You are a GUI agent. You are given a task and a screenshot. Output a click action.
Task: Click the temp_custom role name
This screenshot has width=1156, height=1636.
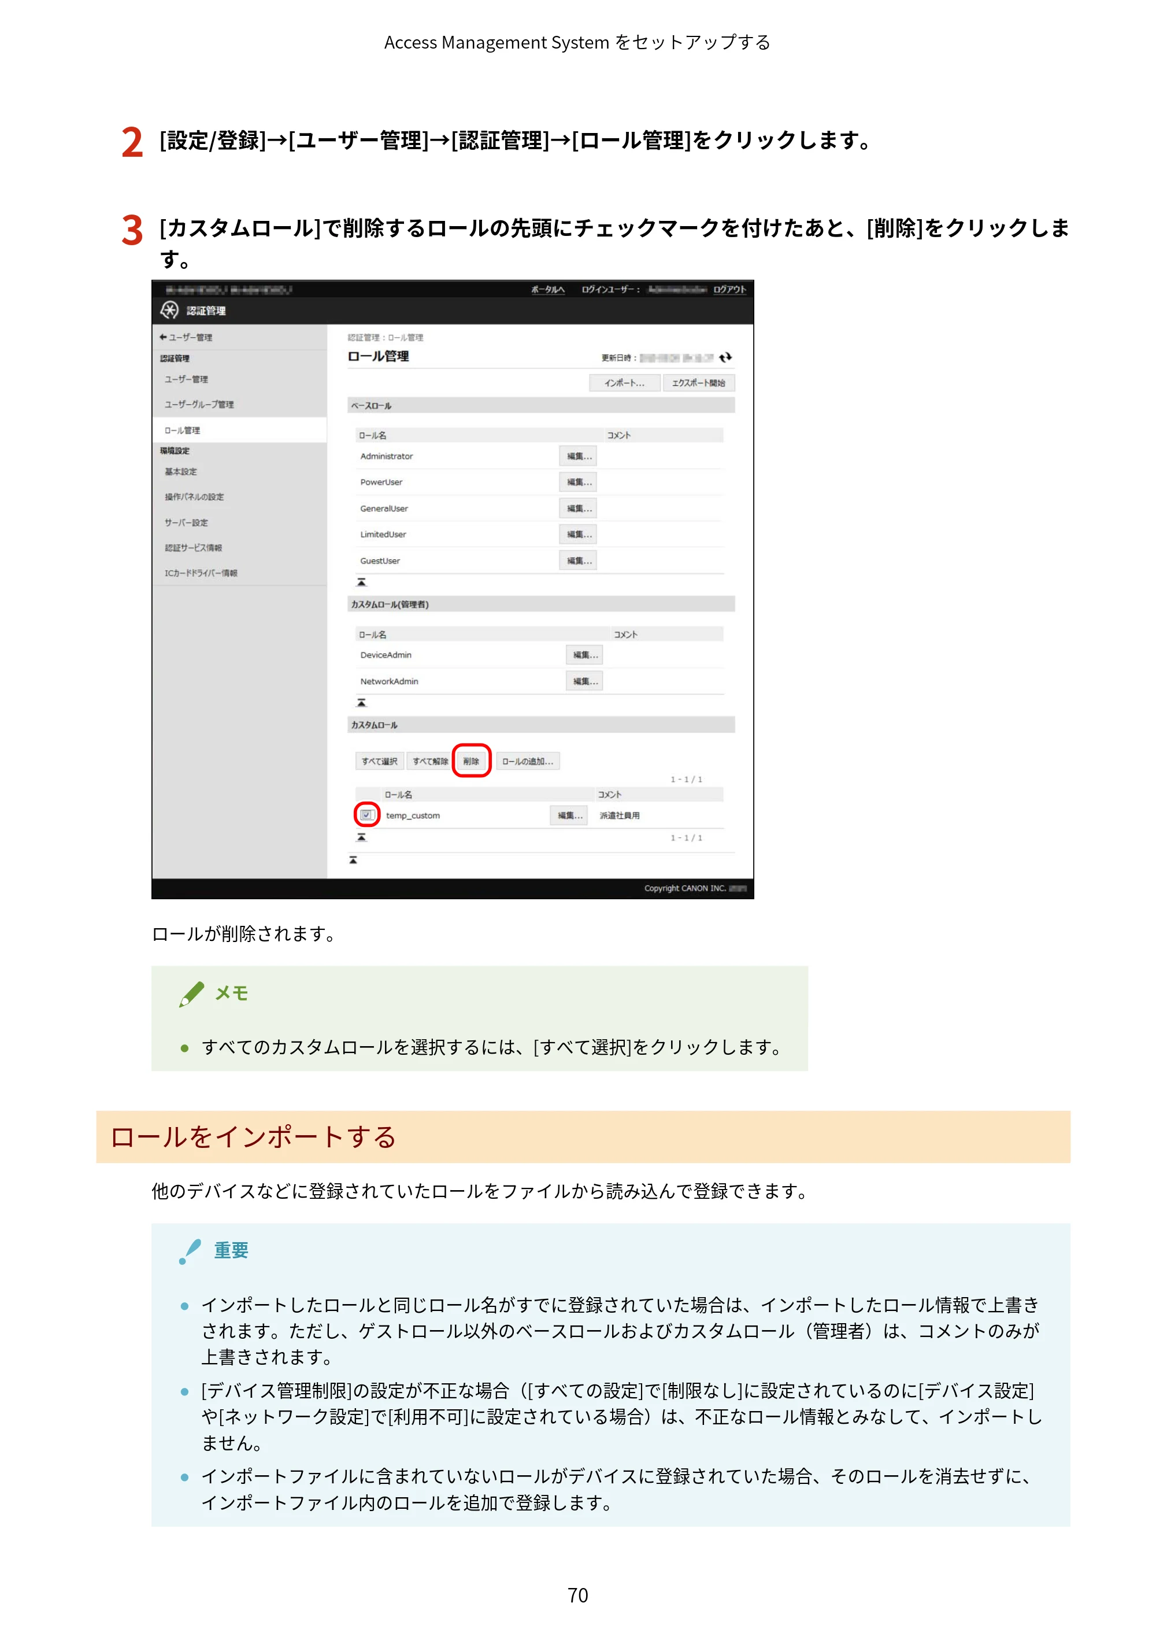(413, 815)
